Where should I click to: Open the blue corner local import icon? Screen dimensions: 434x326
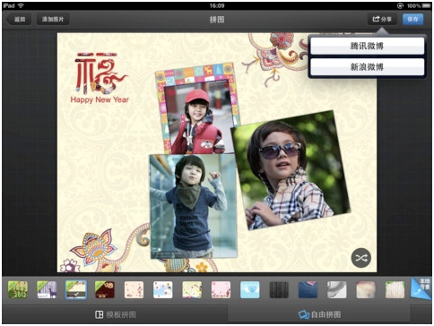point(421,287)
